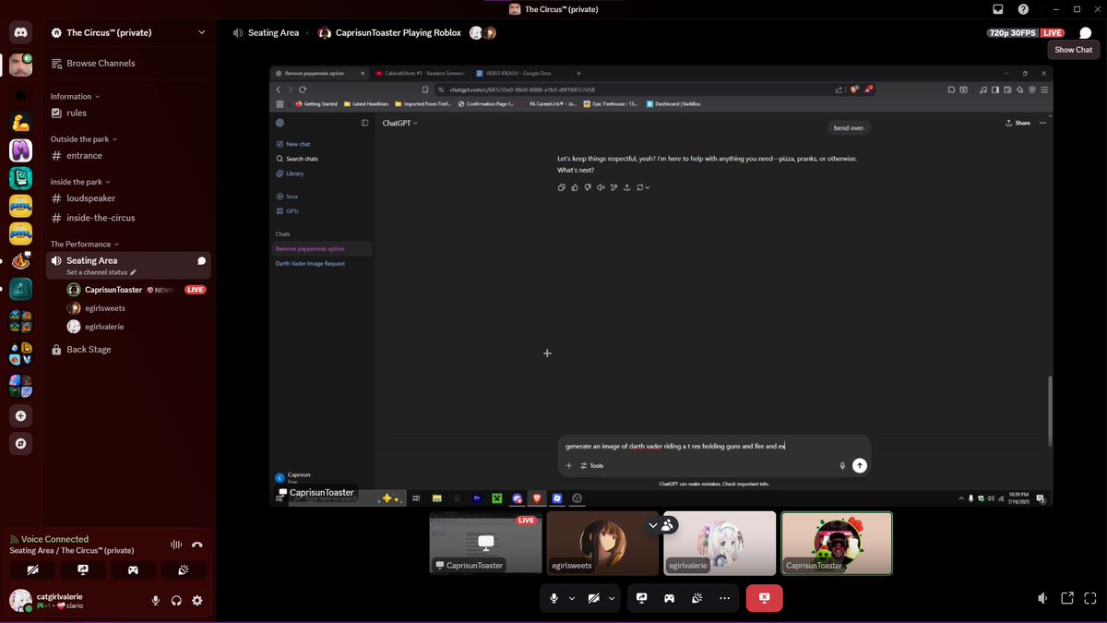Mute microphone next to catgirlvalerie
The height and width of the screenshot is (623, 1107).
click(155, 601)
